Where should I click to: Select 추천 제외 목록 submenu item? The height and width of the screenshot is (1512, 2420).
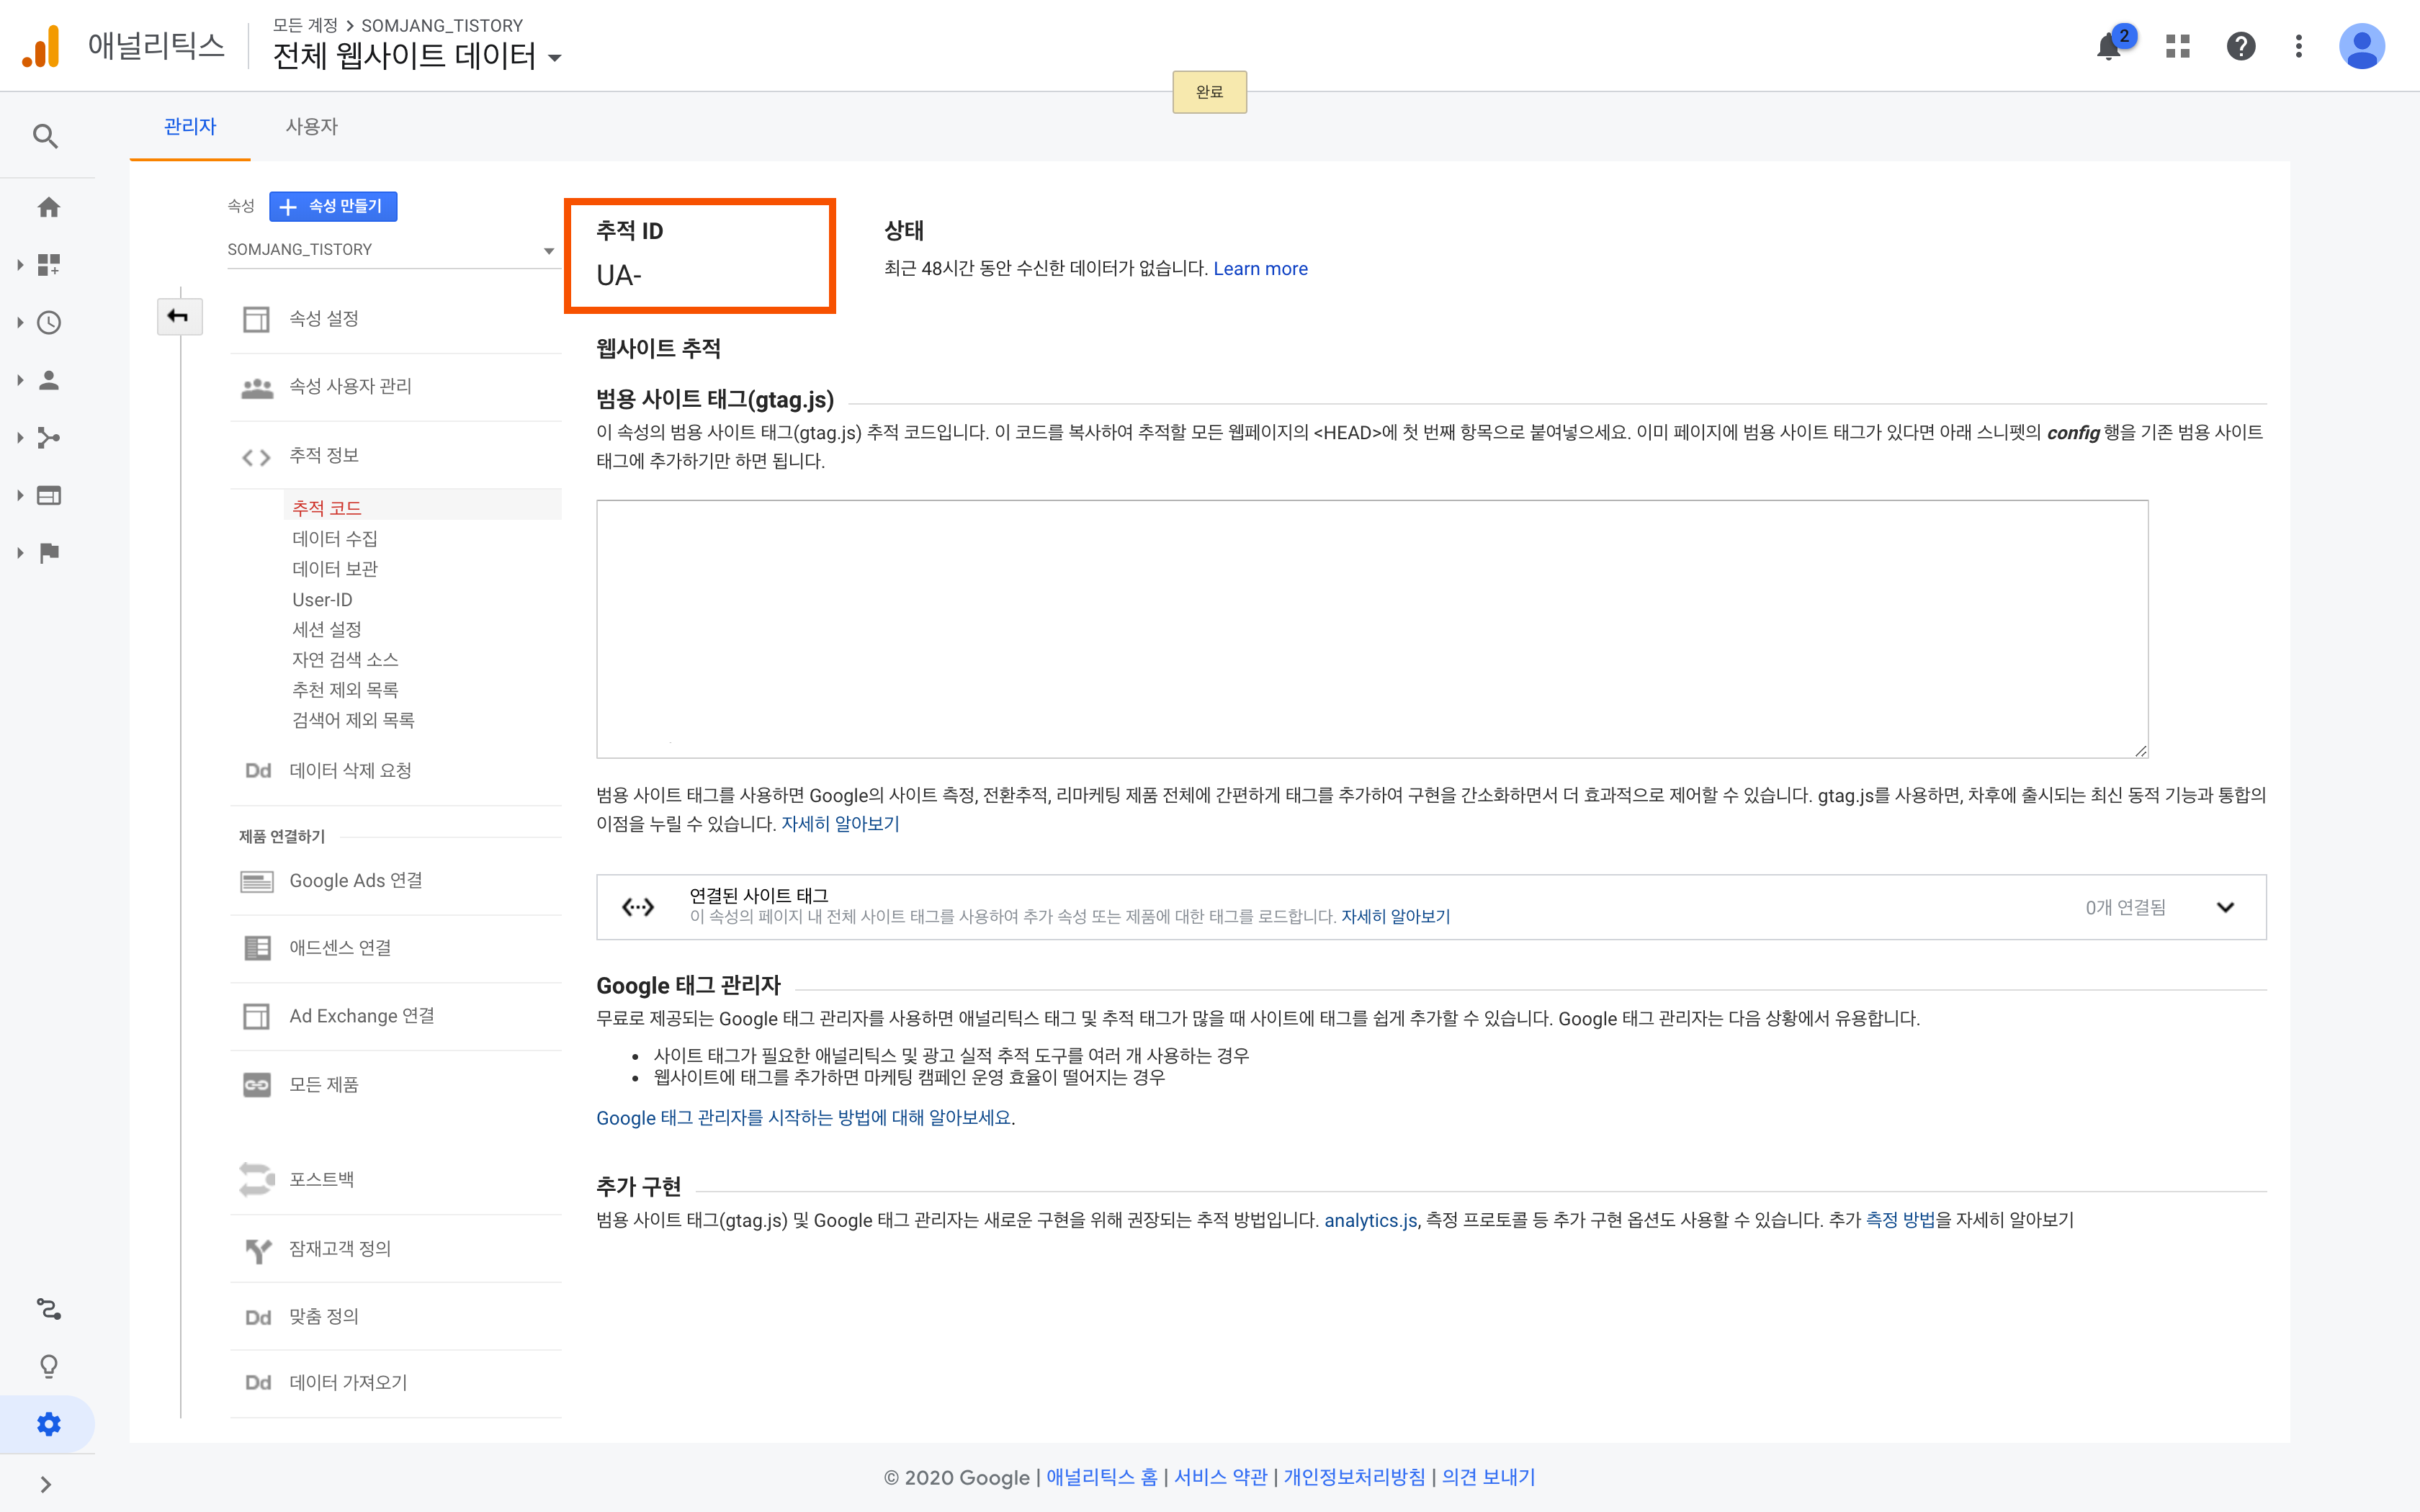click(345, 690)
